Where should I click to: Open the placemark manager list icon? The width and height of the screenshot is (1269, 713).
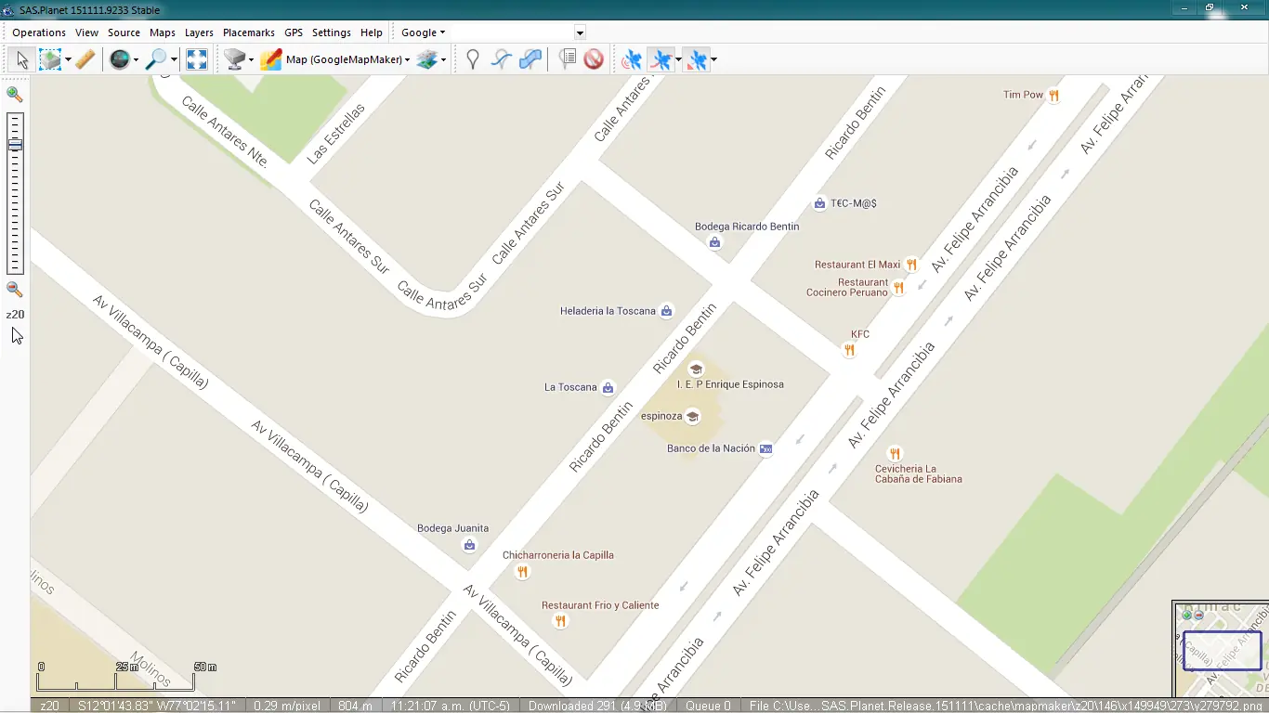[567, 59]
